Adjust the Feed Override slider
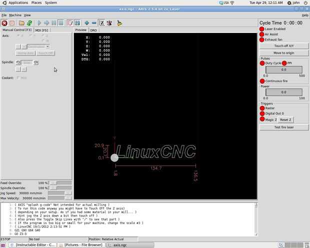310x248 pixels. (x=60, y=182)
